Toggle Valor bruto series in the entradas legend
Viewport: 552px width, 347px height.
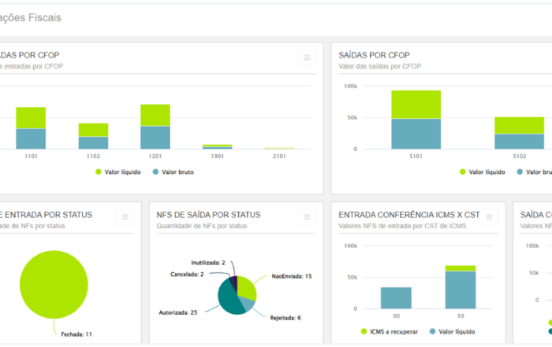point(177,171)
